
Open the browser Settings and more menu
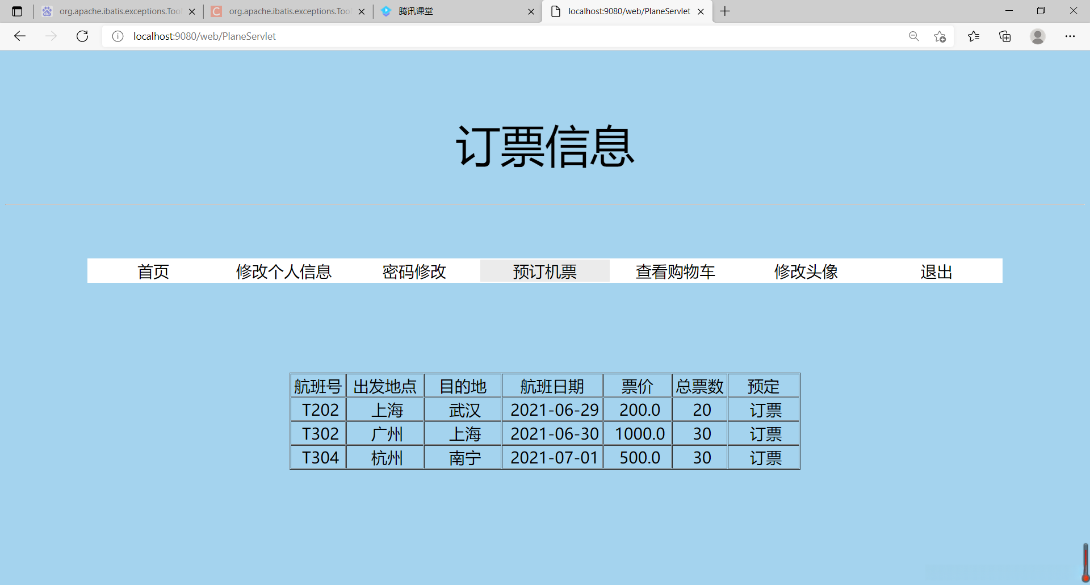pos(1070,36)
